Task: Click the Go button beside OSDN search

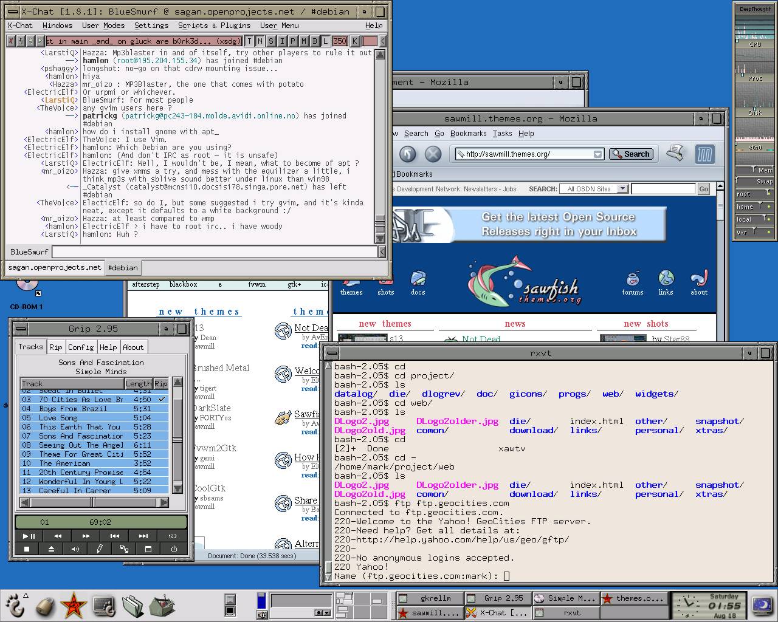Action: tap(703, 189)
